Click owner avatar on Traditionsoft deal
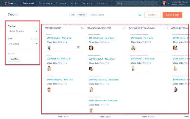The image size is (190, 119). [x=91, y=111]
